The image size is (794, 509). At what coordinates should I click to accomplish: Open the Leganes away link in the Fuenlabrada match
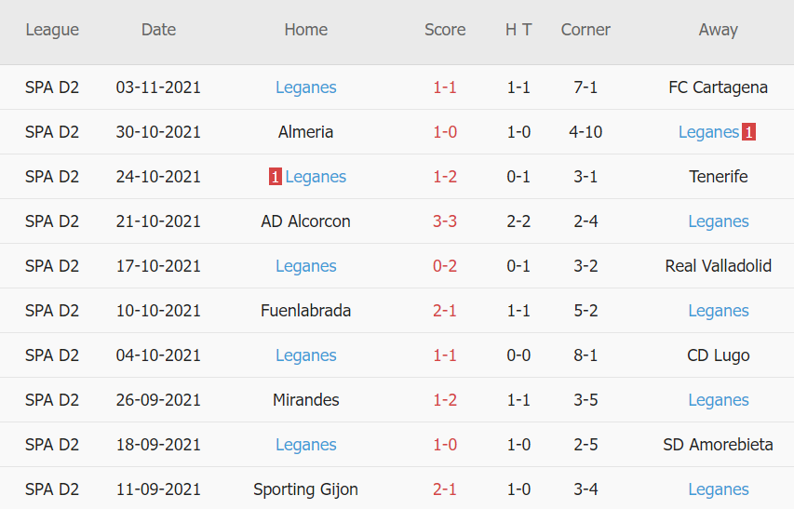pos(719,311)
